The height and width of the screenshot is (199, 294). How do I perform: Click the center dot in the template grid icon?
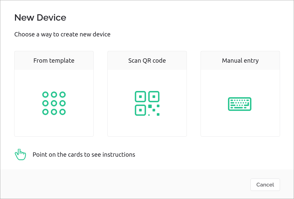click(x=54, y=103)
